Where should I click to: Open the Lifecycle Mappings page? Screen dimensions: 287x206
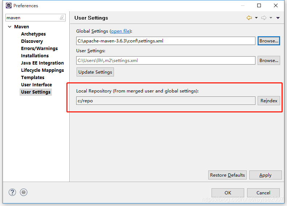pyautogui.click(x=42, y=70)
